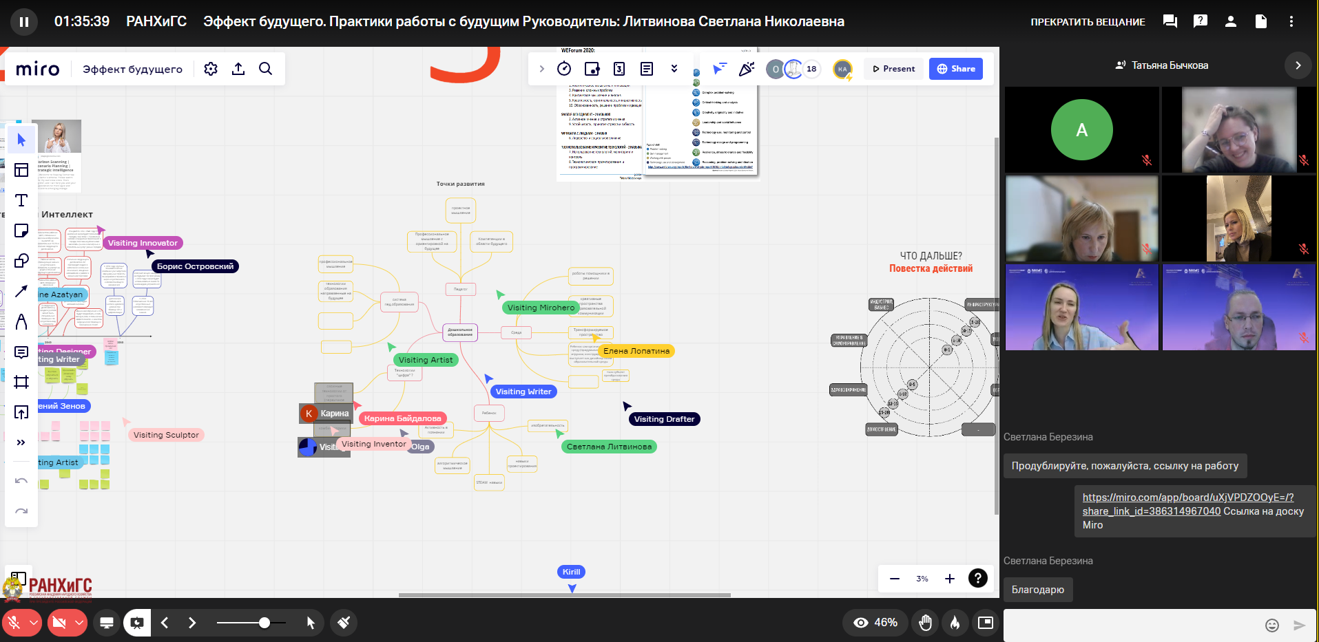Toggle the picture-in-picture layout button
Screen dimensions: 1319x642
[986, 623]
